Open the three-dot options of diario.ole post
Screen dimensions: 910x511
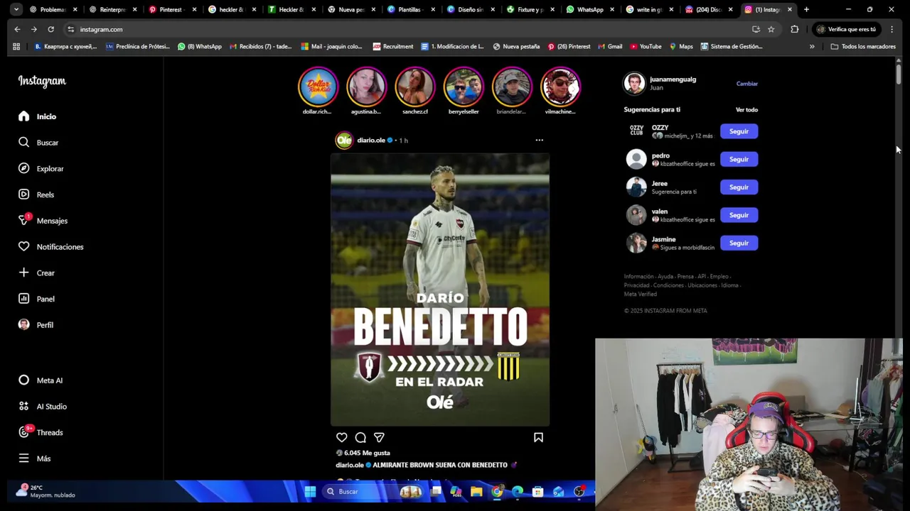539,141
